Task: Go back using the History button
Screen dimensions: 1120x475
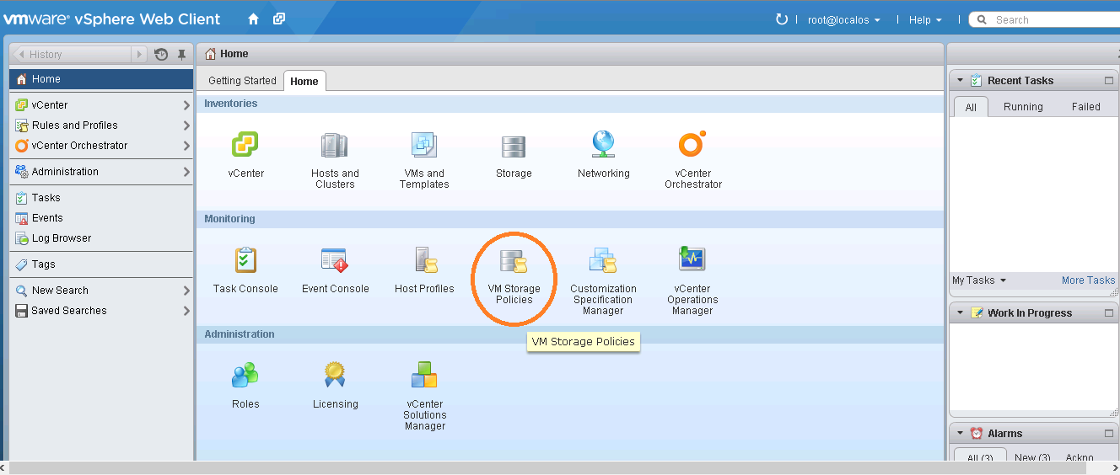Action: (x=72, y=54)
